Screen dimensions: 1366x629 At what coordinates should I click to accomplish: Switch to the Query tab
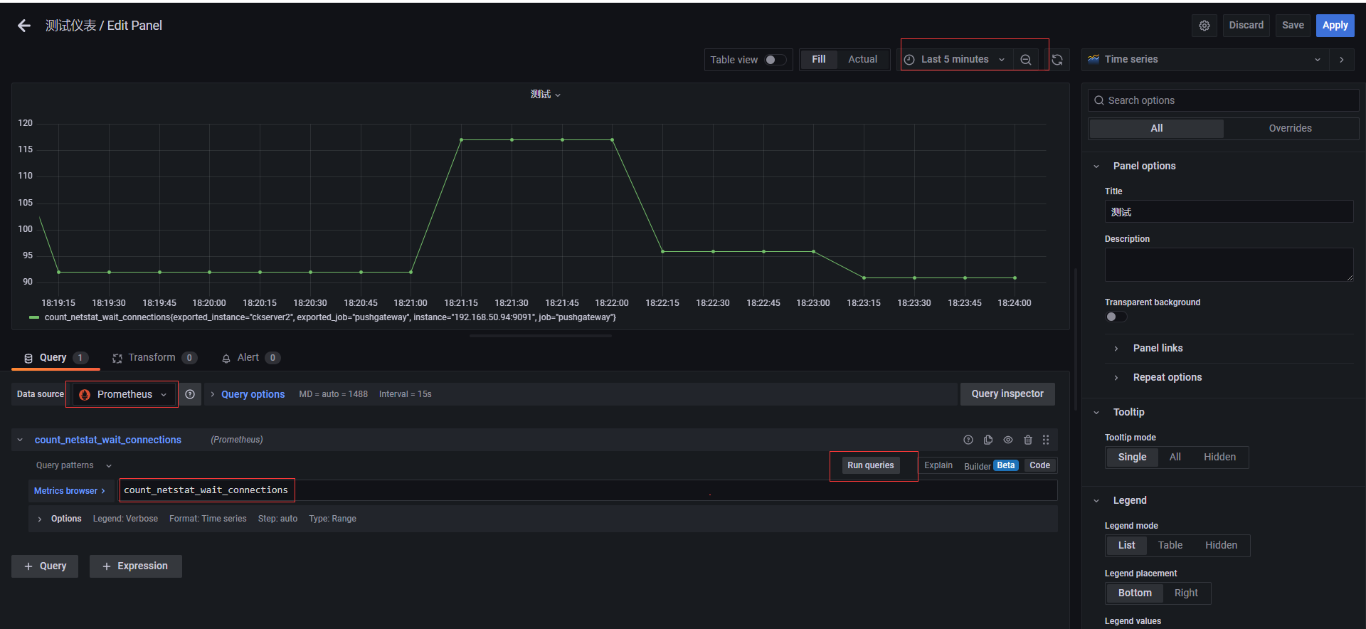coord(55,358)
